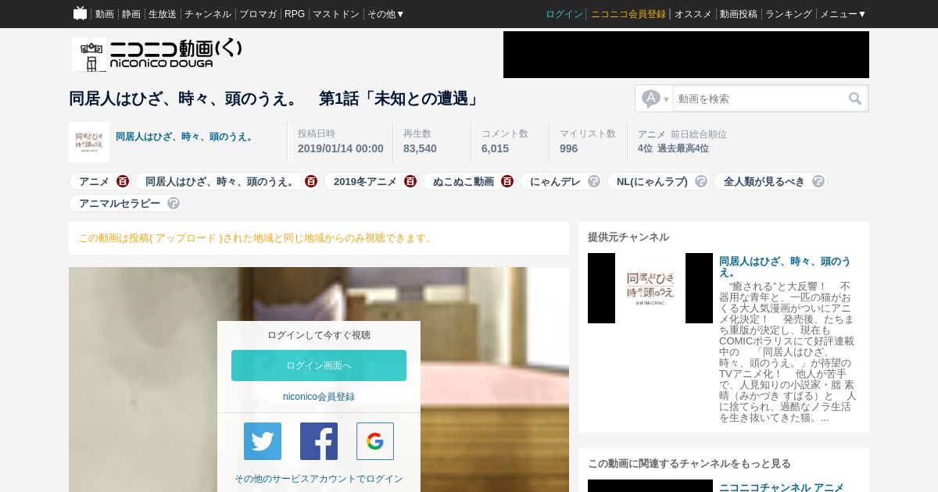Open provider channel thumbnail image
Screen dimensions: 938x492
tap(650, 288)
